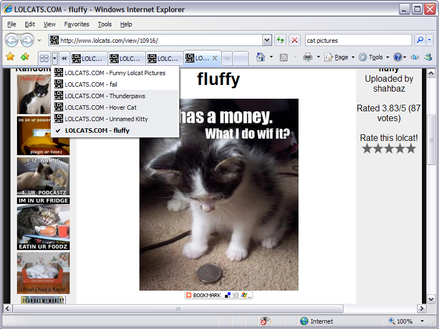Open the Quick Tabs view

(x=44, y=58)
